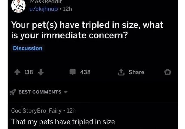185x129 pixels.
Task: Upvote the post with the up arrow
Action: point(17,72)
